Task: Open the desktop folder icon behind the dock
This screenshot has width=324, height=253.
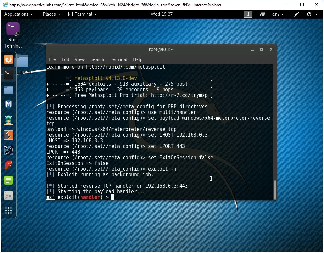Action: (x=22, y=61)
